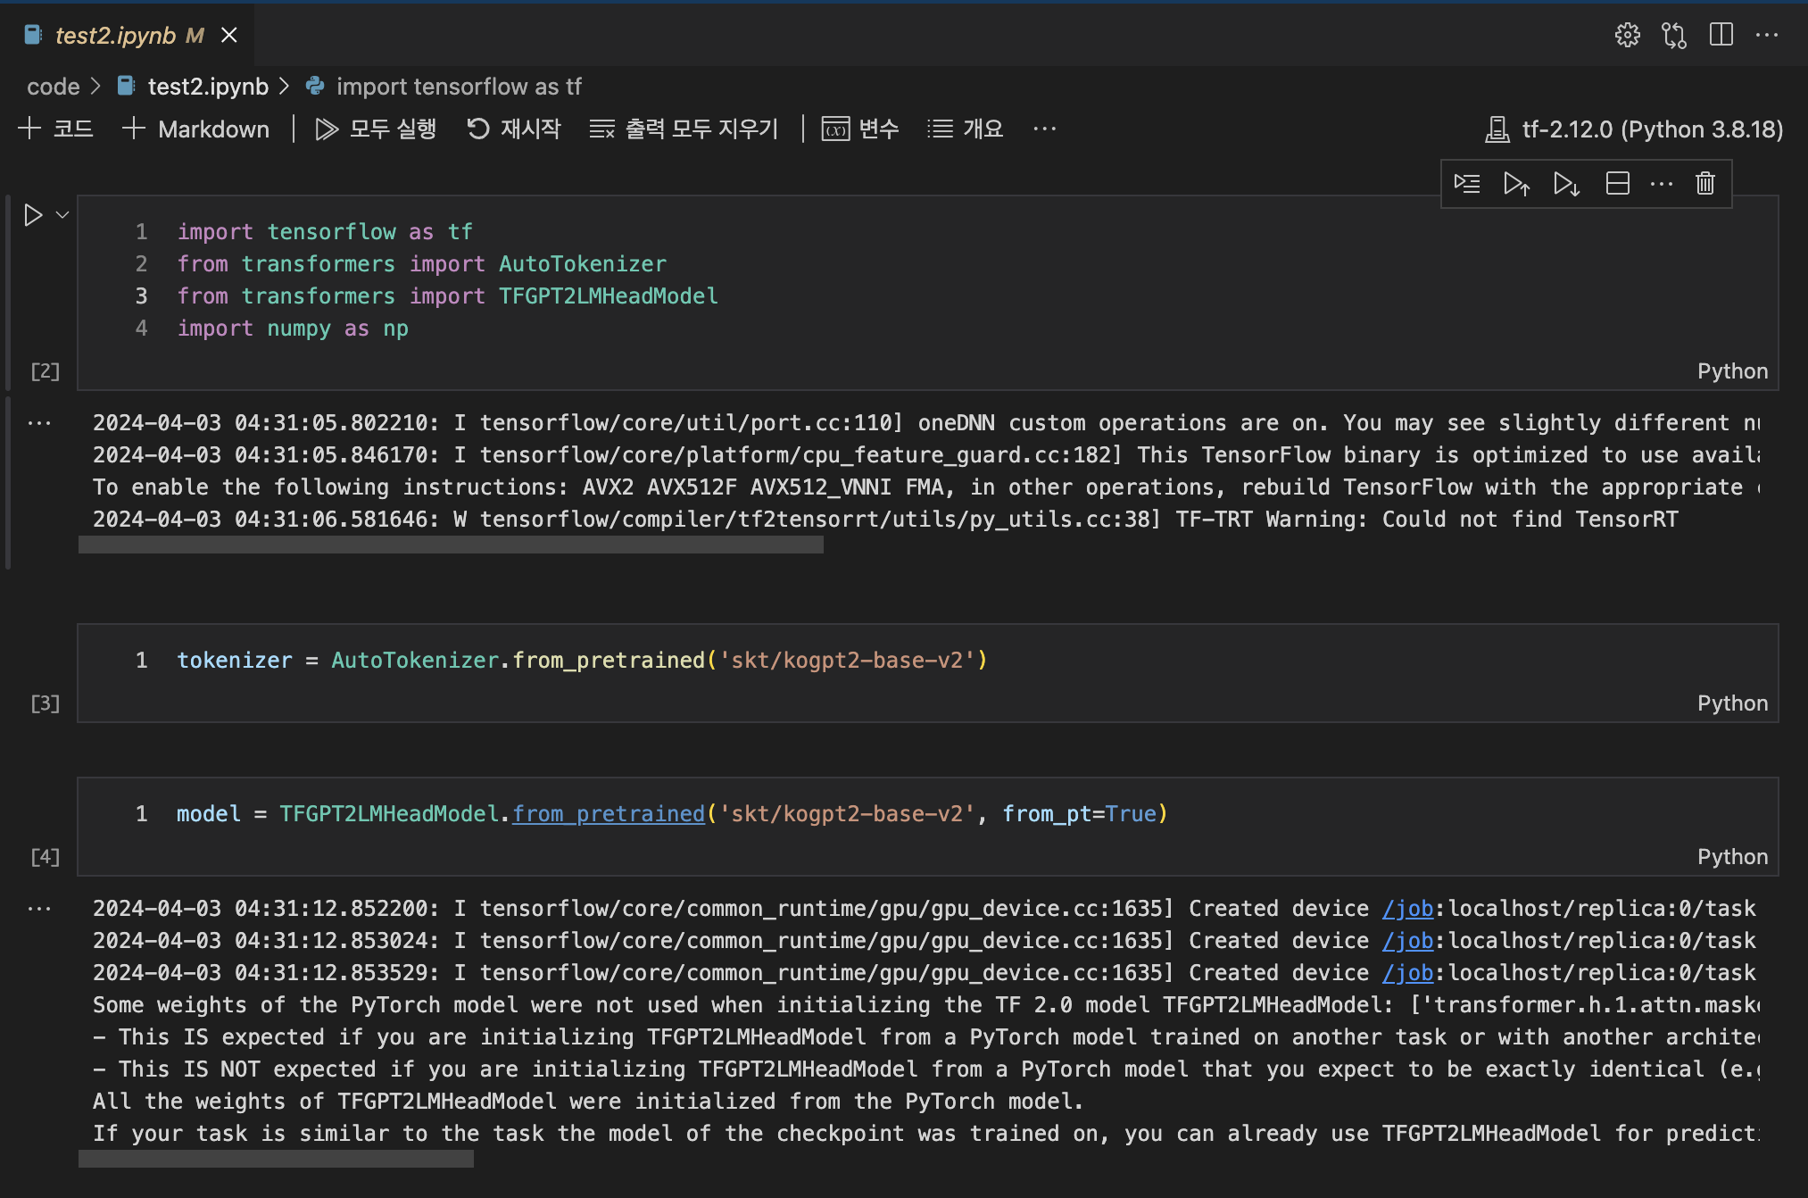Select tf-2.12.0 Python kernel picker
The width and height of the screenshot is (1808, 1198).
tap(1634, 129)
